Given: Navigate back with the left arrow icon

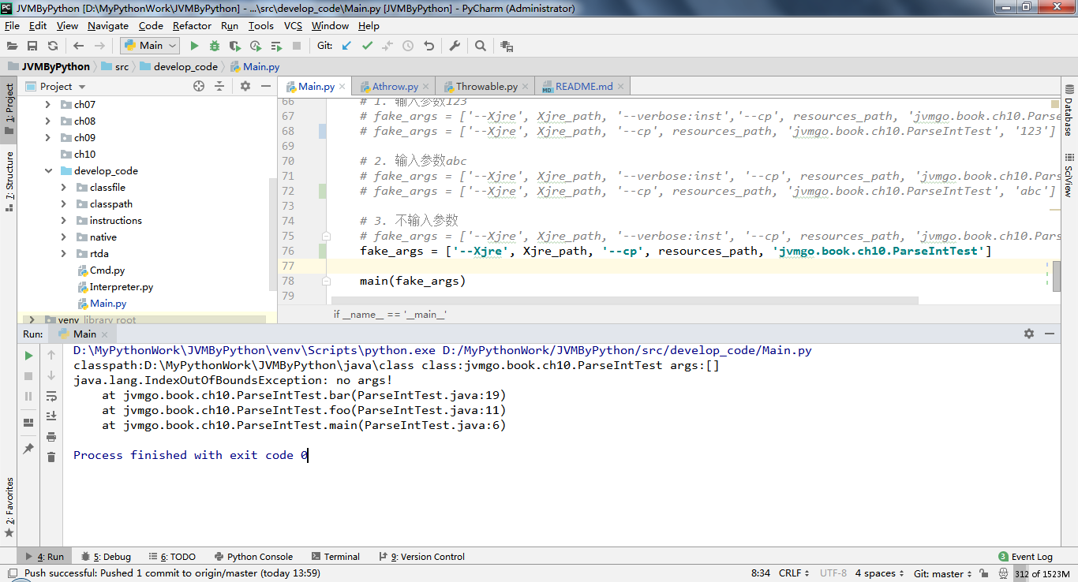Looking at the screenshot, I should tap(79, 46).
